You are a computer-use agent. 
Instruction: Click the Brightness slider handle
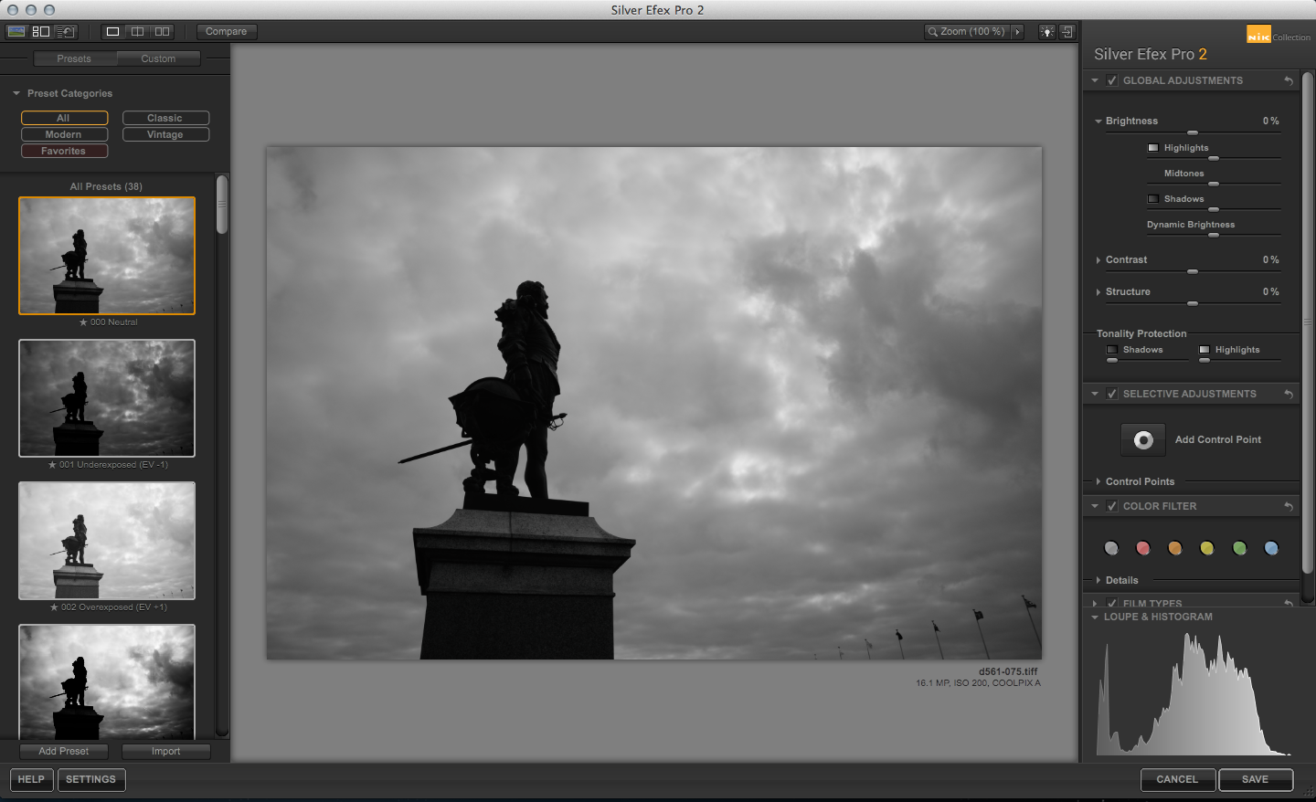(x=1193, y=132)
